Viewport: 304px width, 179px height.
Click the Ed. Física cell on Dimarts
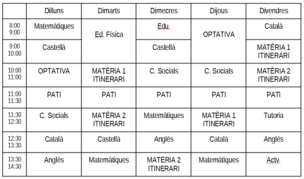pos(109,35)
